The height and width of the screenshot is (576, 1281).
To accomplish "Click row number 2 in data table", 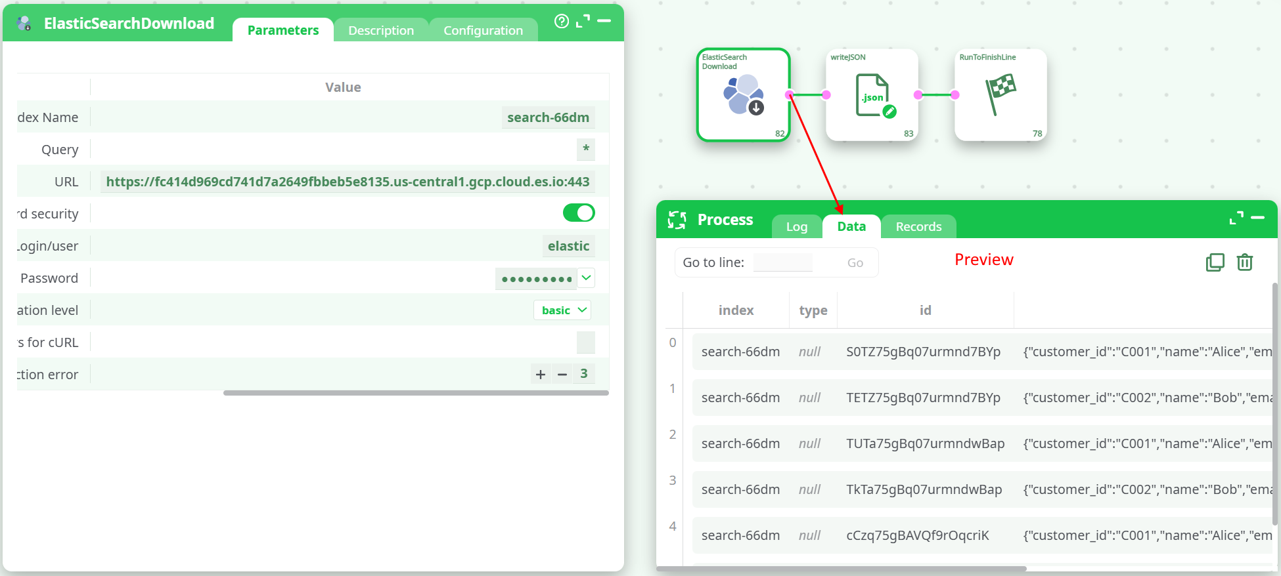I will [x=673, y=434].
